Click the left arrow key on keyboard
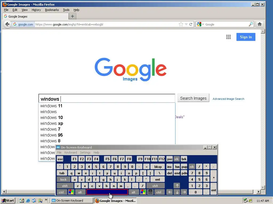Image resolution: width=273 pixels, height=204 pixels. 170,192
